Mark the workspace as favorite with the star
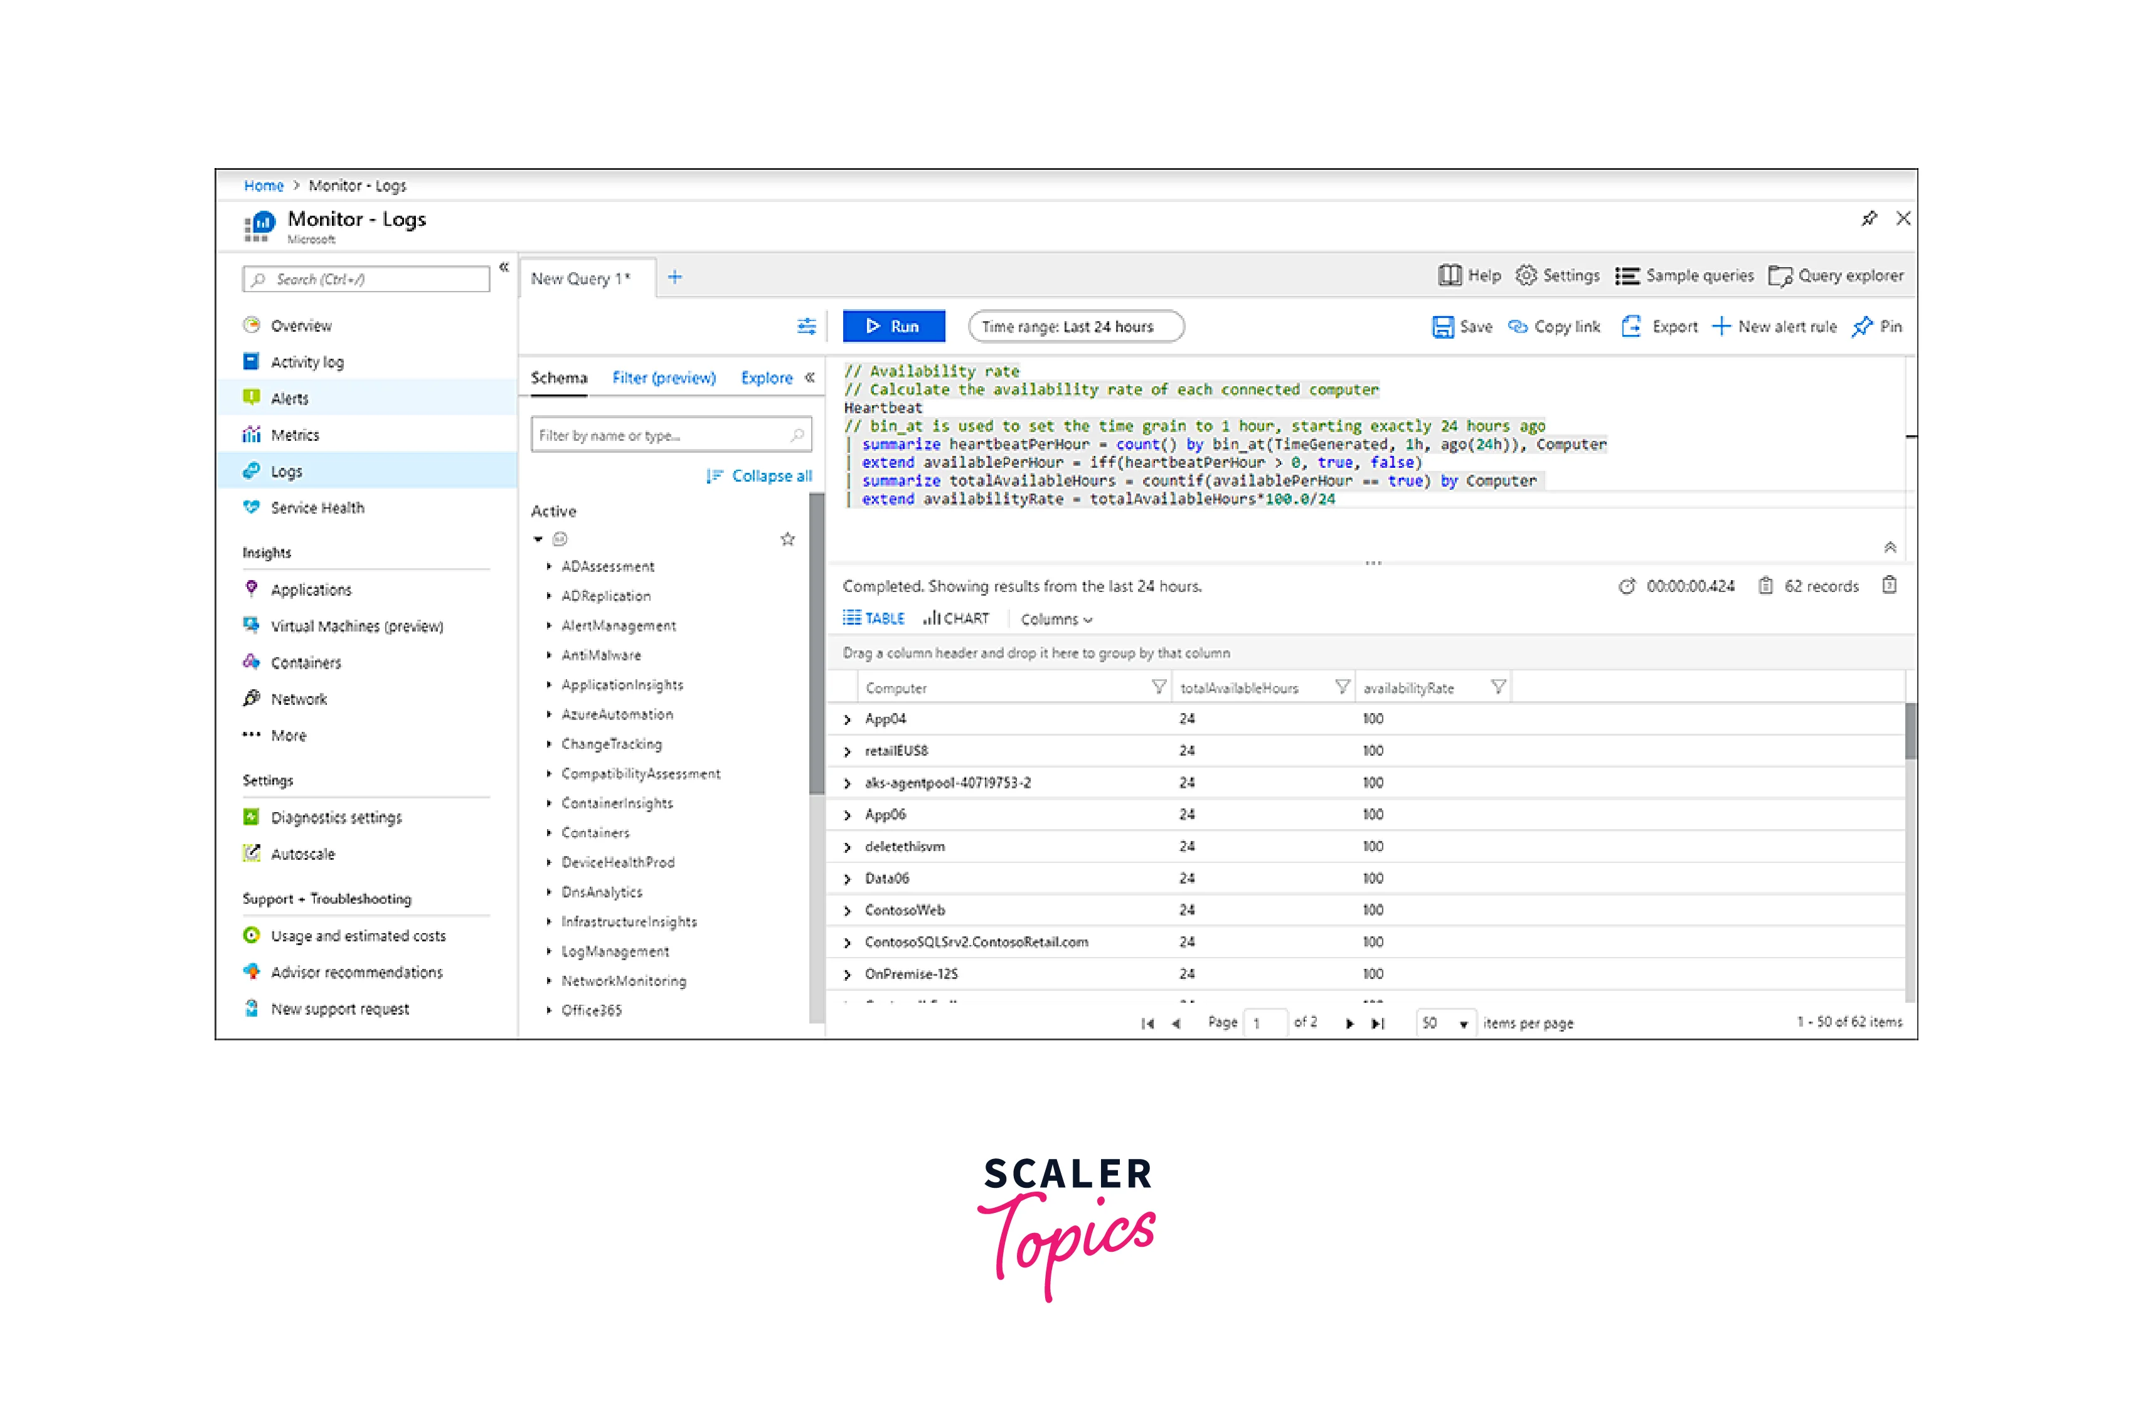The width and height of the screenshot is (2133, 1423). 788,539
